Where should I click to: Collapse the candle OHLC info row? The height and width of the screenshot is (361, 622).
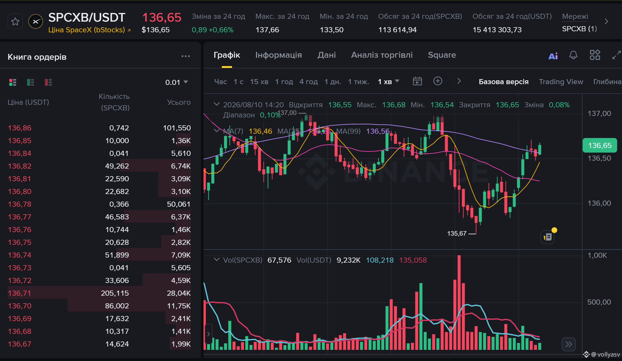216,104
